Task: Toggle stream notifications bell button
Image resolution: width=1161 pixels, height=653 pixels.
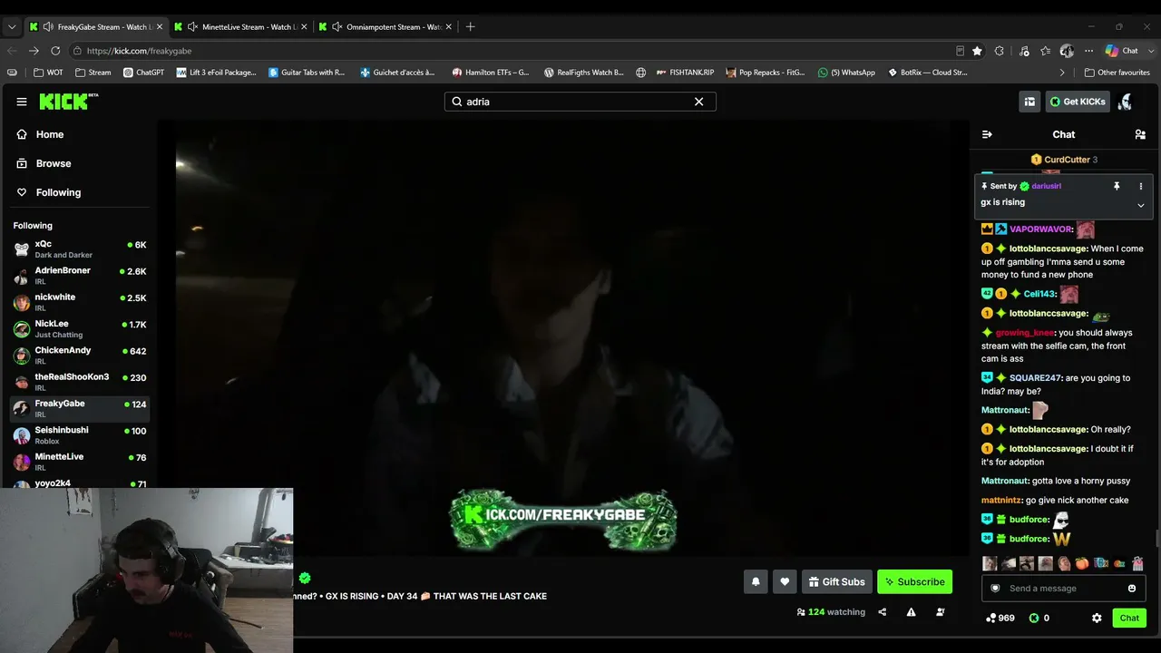Action: tap(756, 581)
